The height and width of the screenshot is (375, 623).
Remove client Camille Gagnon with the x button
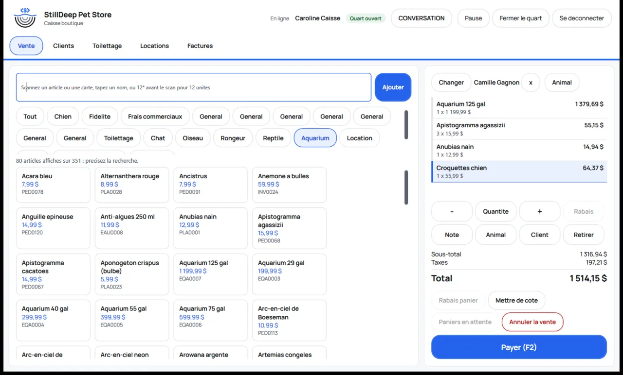coord(531,83)
